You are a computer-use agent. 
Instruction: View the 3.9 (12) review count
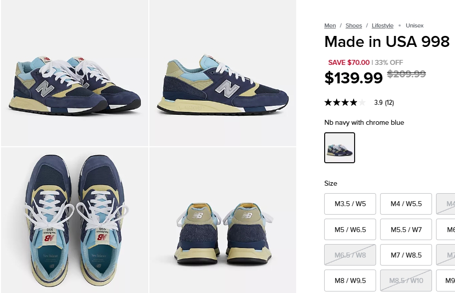coord(384,102)
